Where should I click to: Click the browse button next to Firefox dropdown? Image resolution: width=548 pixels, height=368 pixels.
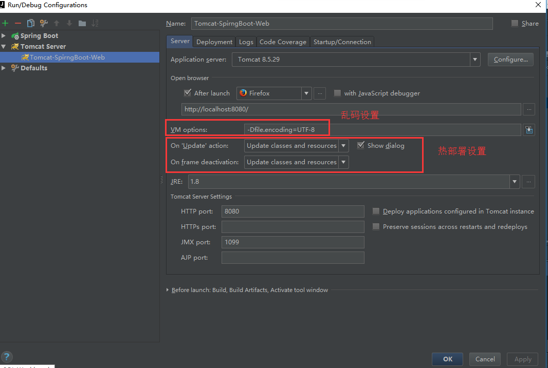click(320, 93)
